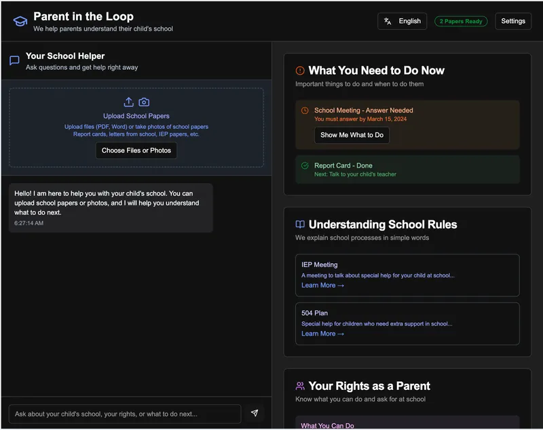The image size is (543, 430).
Task: Open the Settings panel
Action: pos(513,20)
